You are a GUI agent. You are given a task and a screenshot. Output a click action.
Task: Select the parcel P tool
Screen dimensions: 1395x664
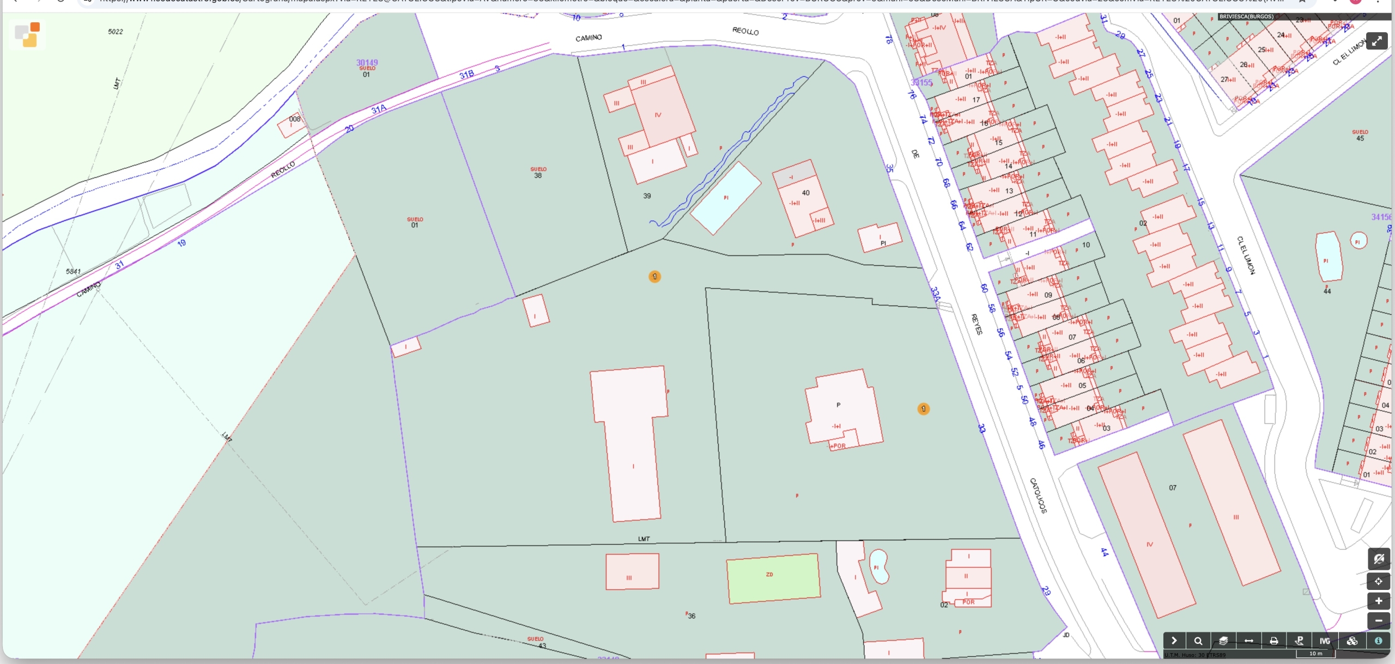1300,641
